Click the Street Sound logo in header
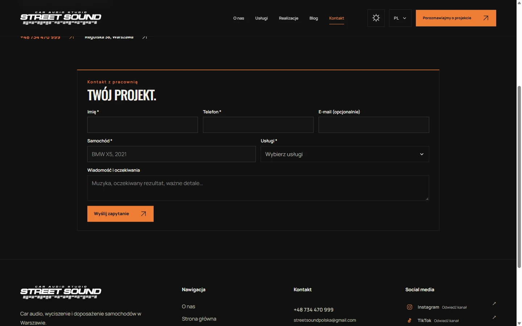 pos(61,18)
